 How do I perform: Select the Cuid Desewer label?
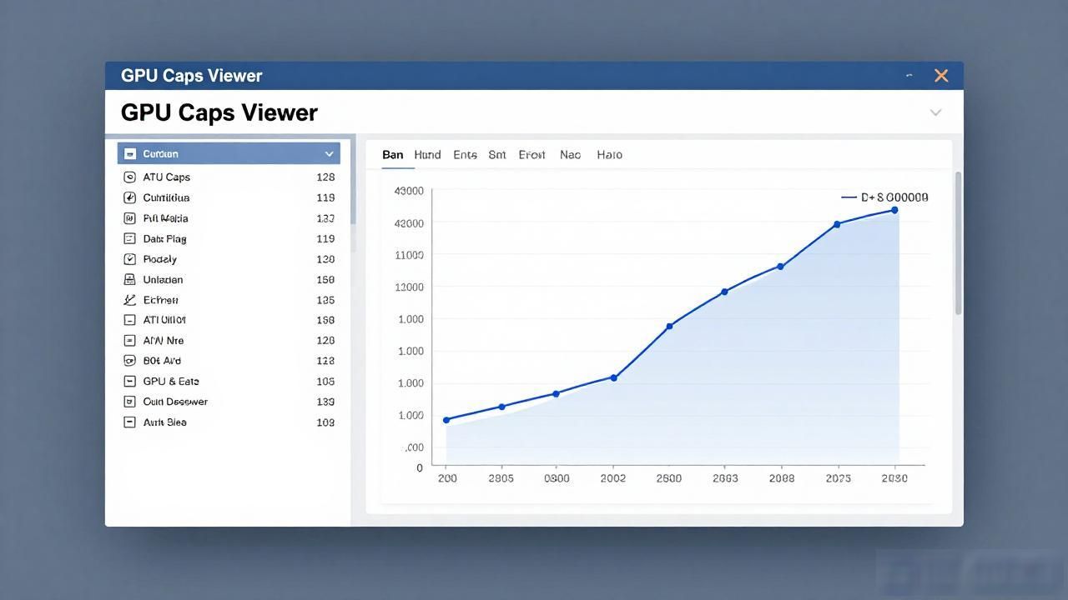(175, 402)
